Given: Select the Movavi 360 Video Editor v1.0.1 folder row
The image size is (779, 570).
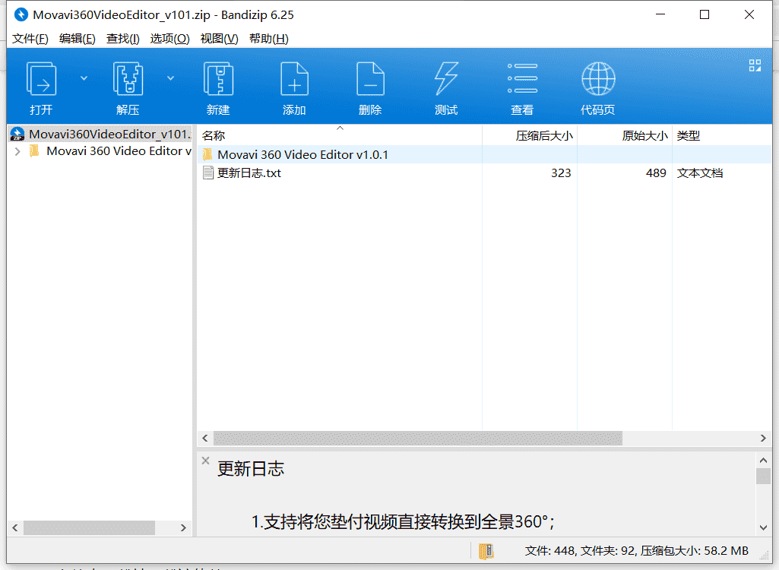Looking at the screenshot, I should point(484,154).
